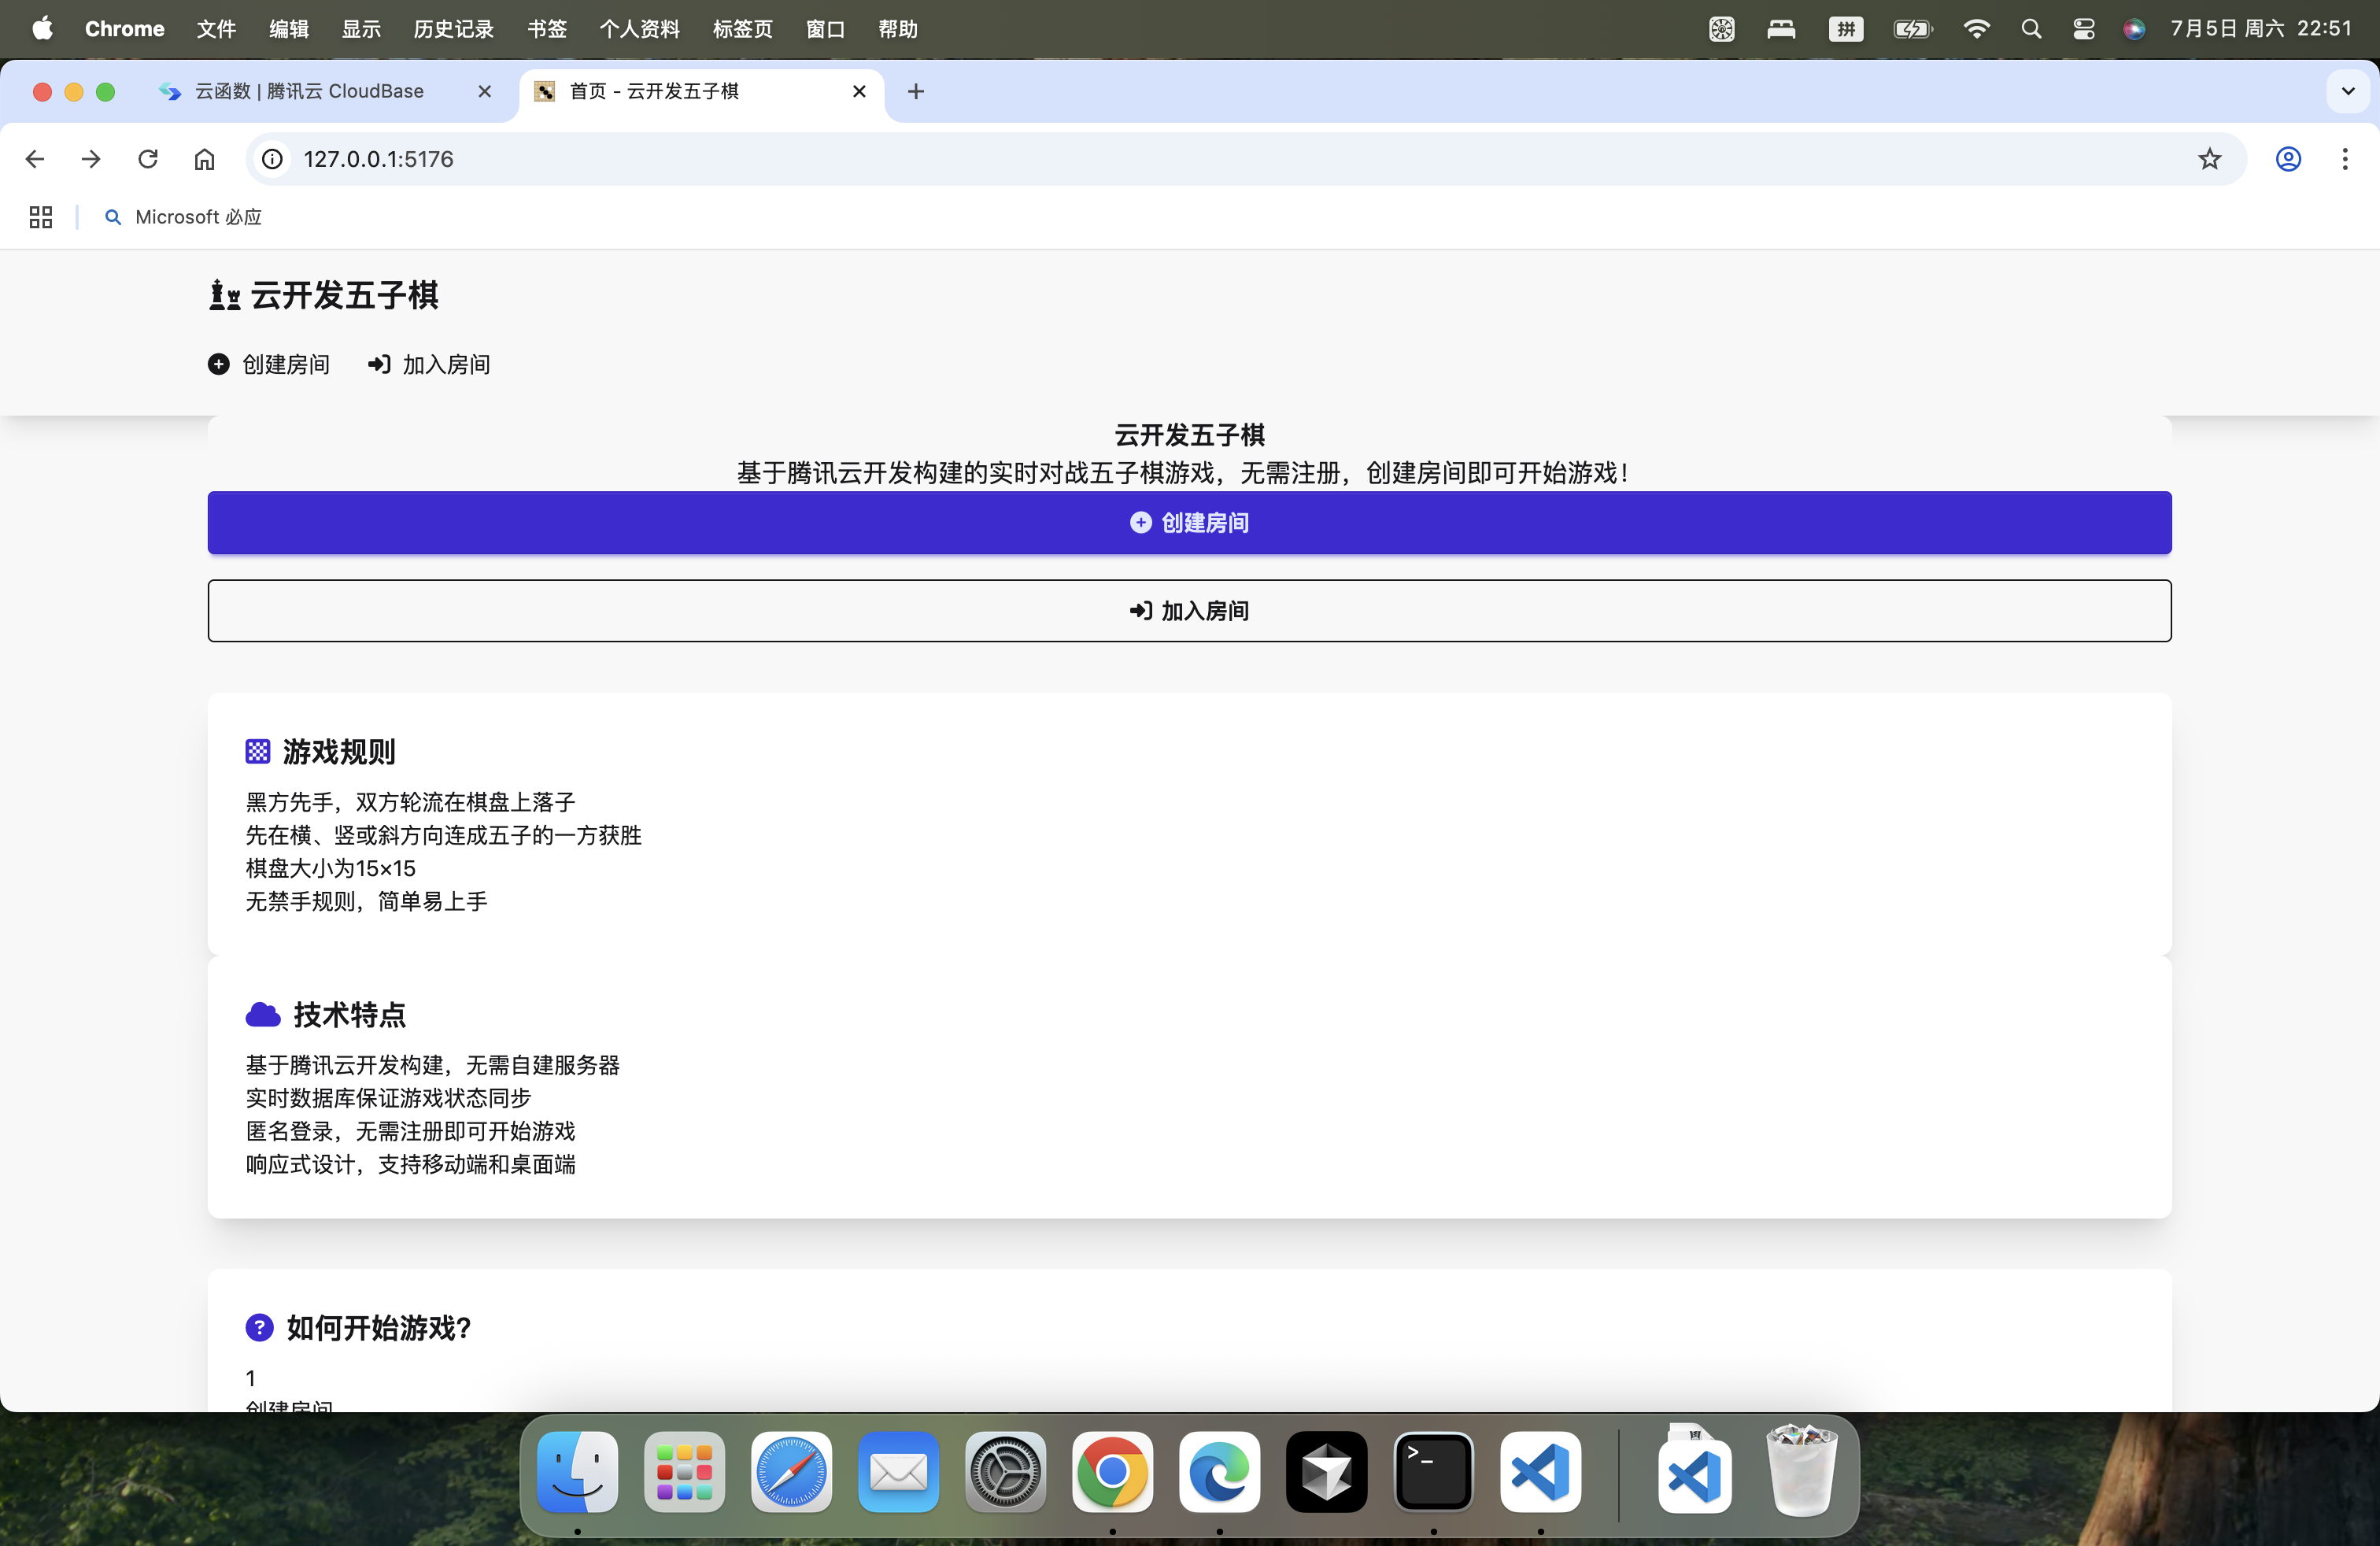Open the apps grid in bookmarks bar

(41, 217)
